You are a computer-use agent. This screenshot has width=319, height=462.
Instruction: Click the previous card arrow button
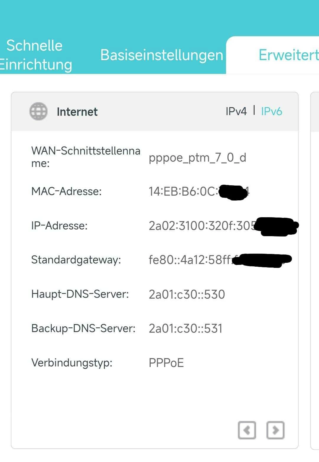click(247, 430)
